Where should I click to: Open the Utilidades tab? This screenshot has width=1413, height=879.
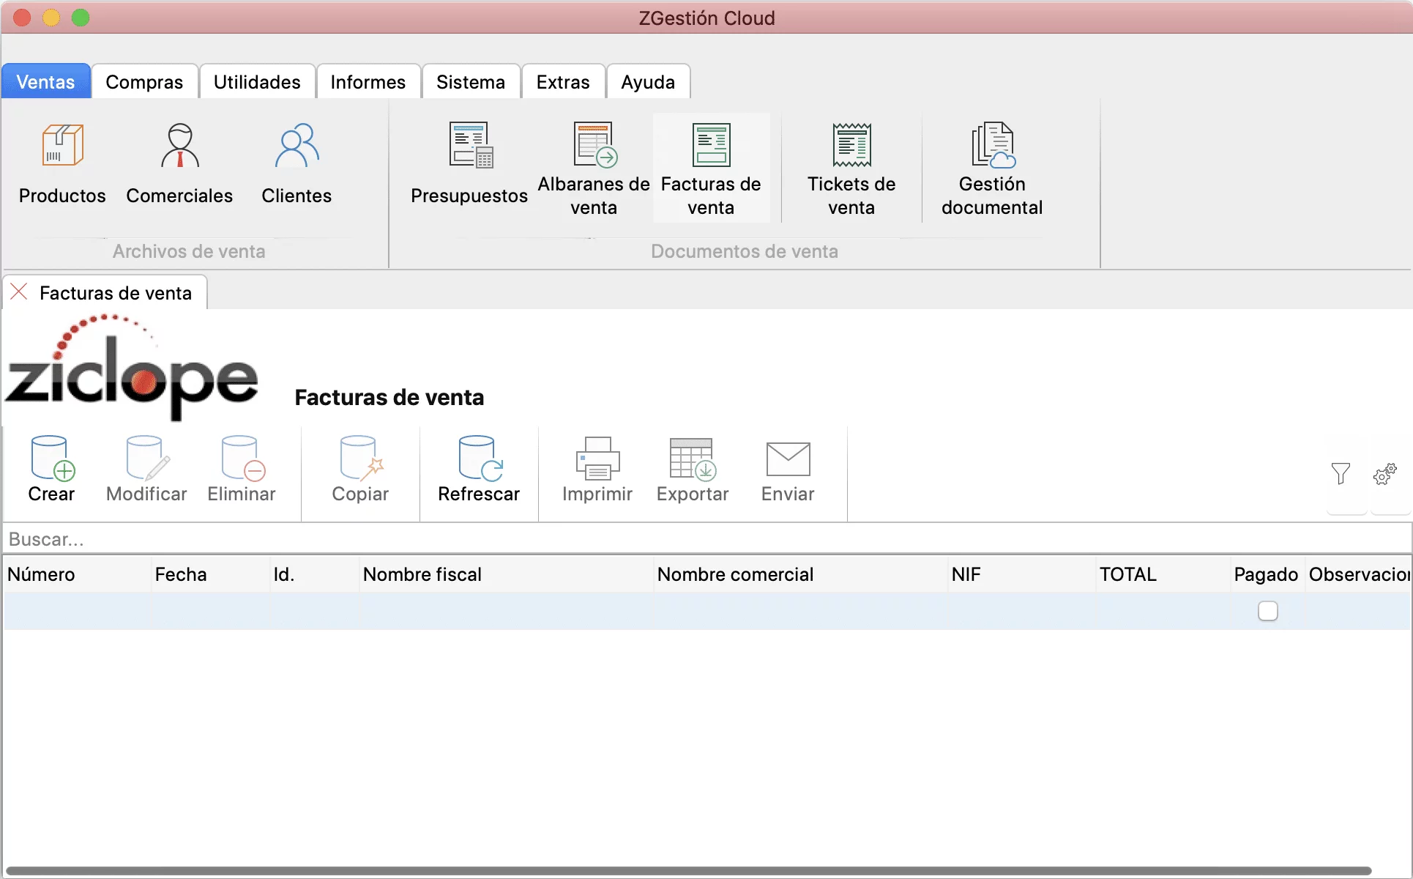257,82
